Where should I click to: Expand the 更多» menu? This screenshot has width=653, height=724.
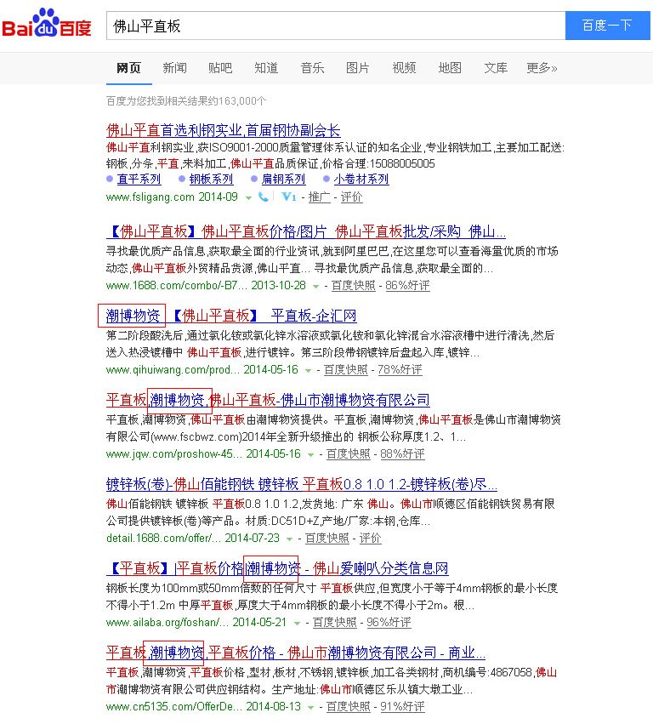click(x=542, y=68)
